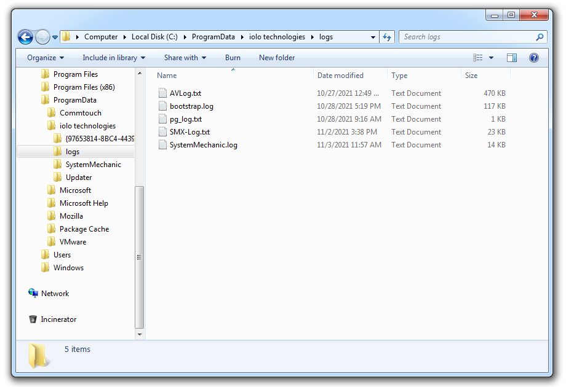Open the address bar history dropdown

click(x=373, y=37)
